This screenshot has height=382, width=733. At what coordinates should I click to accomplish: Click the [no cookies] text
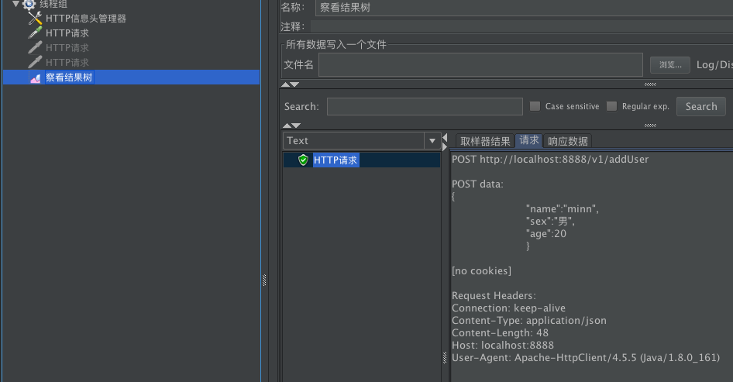tap(481, 270)
